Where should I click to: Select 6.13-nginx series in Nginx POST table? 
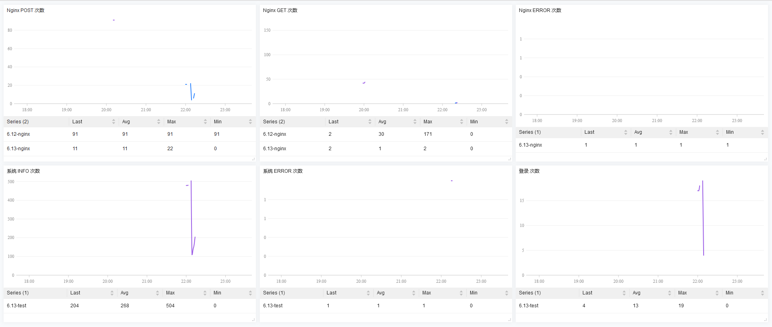19,149
